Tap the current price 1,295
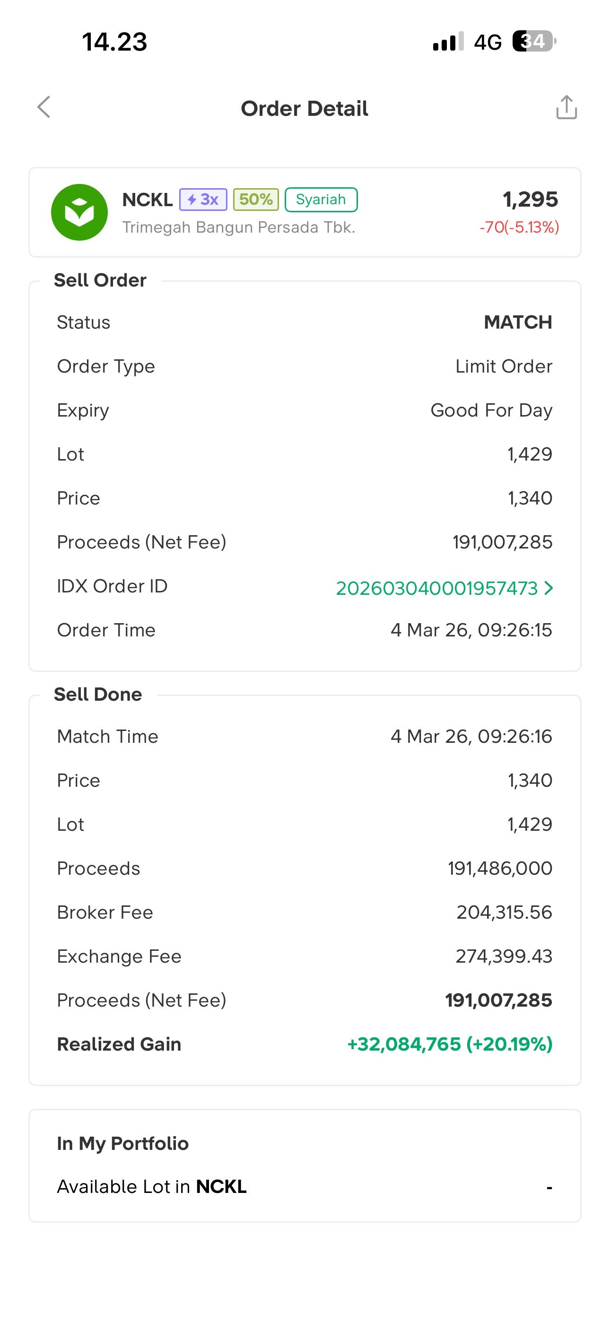The image size is (610, 1322). click(x=530, y=199)
